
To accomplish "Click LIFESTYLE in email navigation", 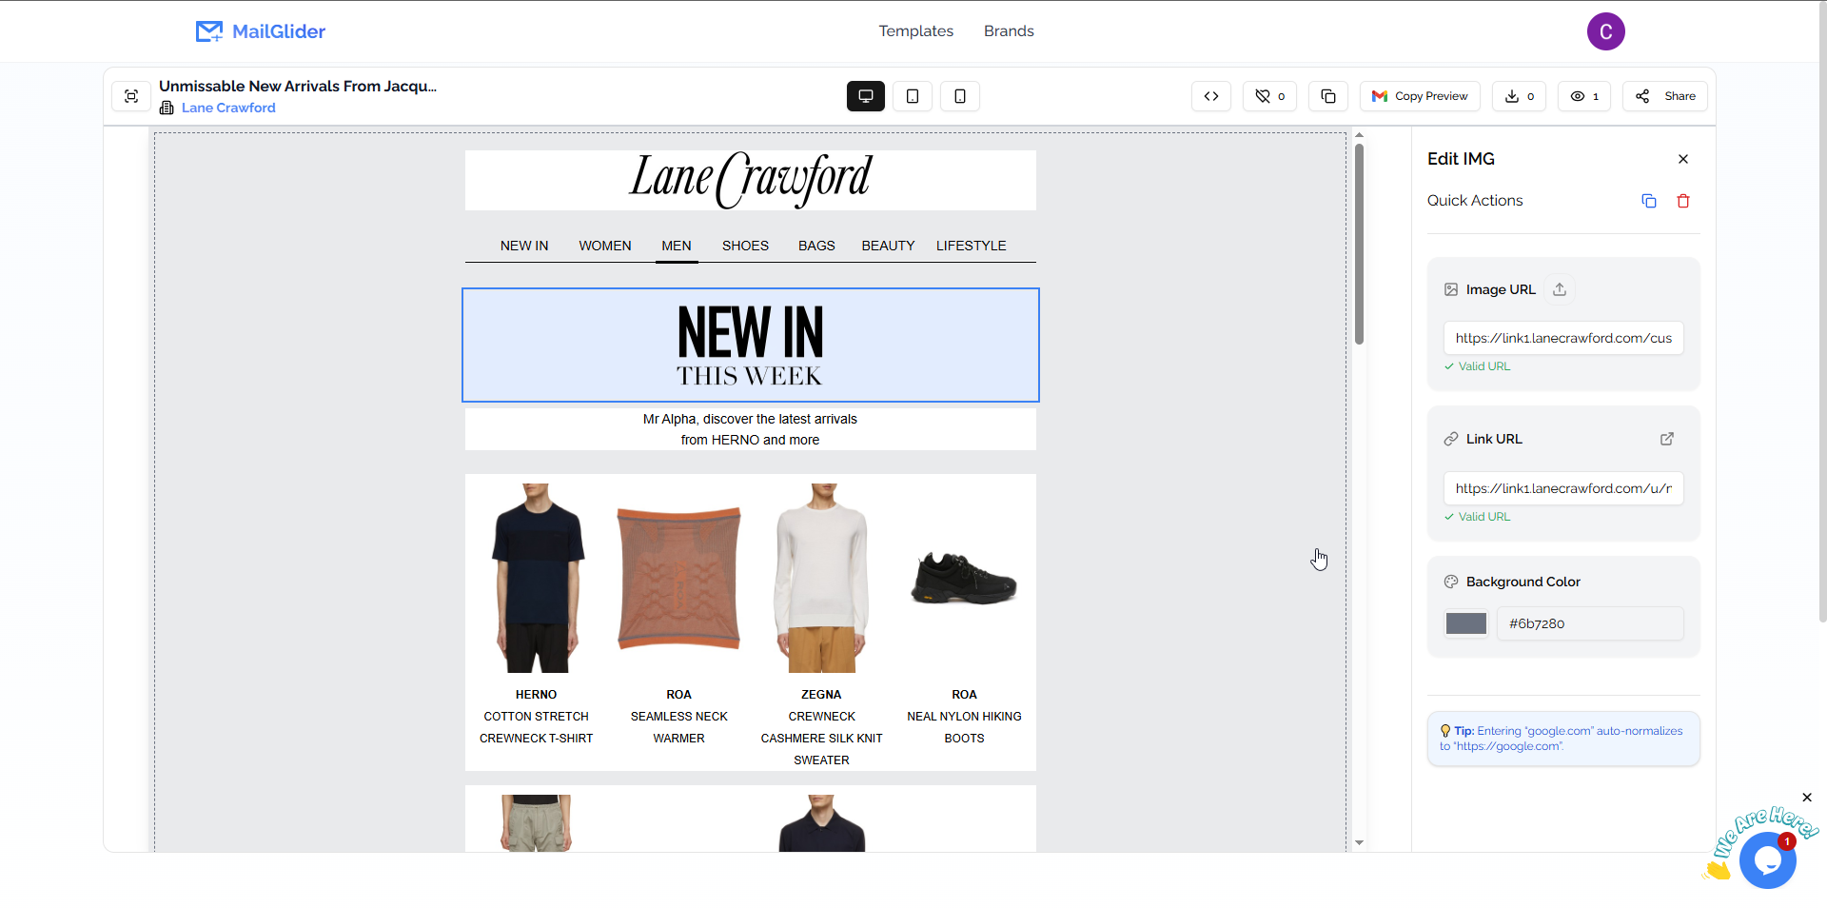I will click(971, 246).
